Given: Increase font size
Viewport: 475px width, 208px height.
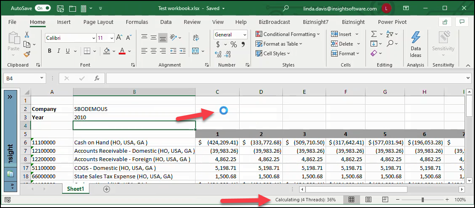Looking at the screenshot, I should [x=119, y=38].
